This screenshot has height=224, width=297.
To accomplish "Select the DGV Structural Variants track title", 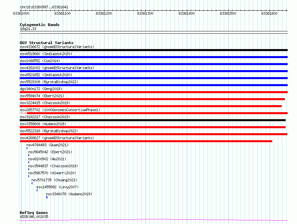I will (x=47, y=43).
